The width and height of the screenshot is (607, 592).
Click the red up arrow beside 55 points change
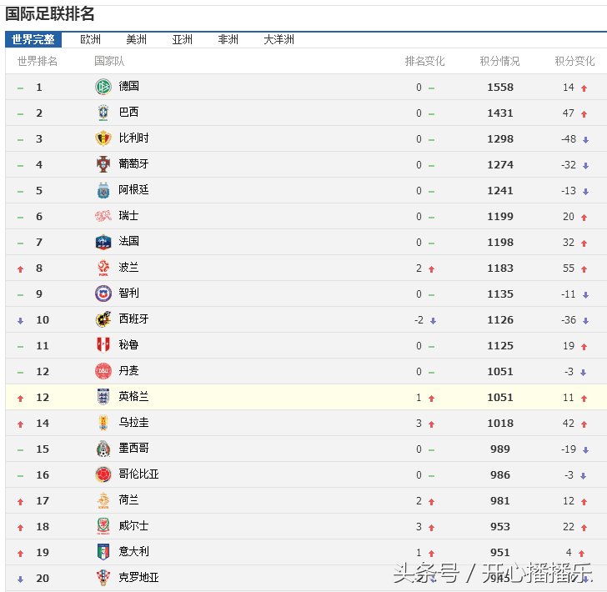point(584,269)
